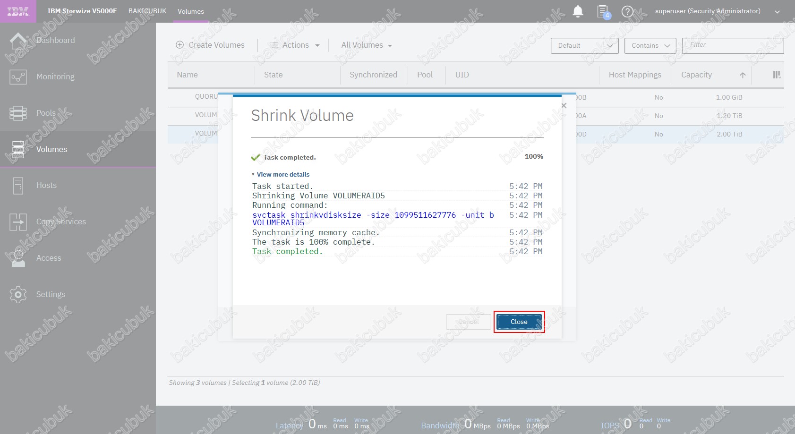Select the 1.20 TiB capacity cell

click(729, 116)
